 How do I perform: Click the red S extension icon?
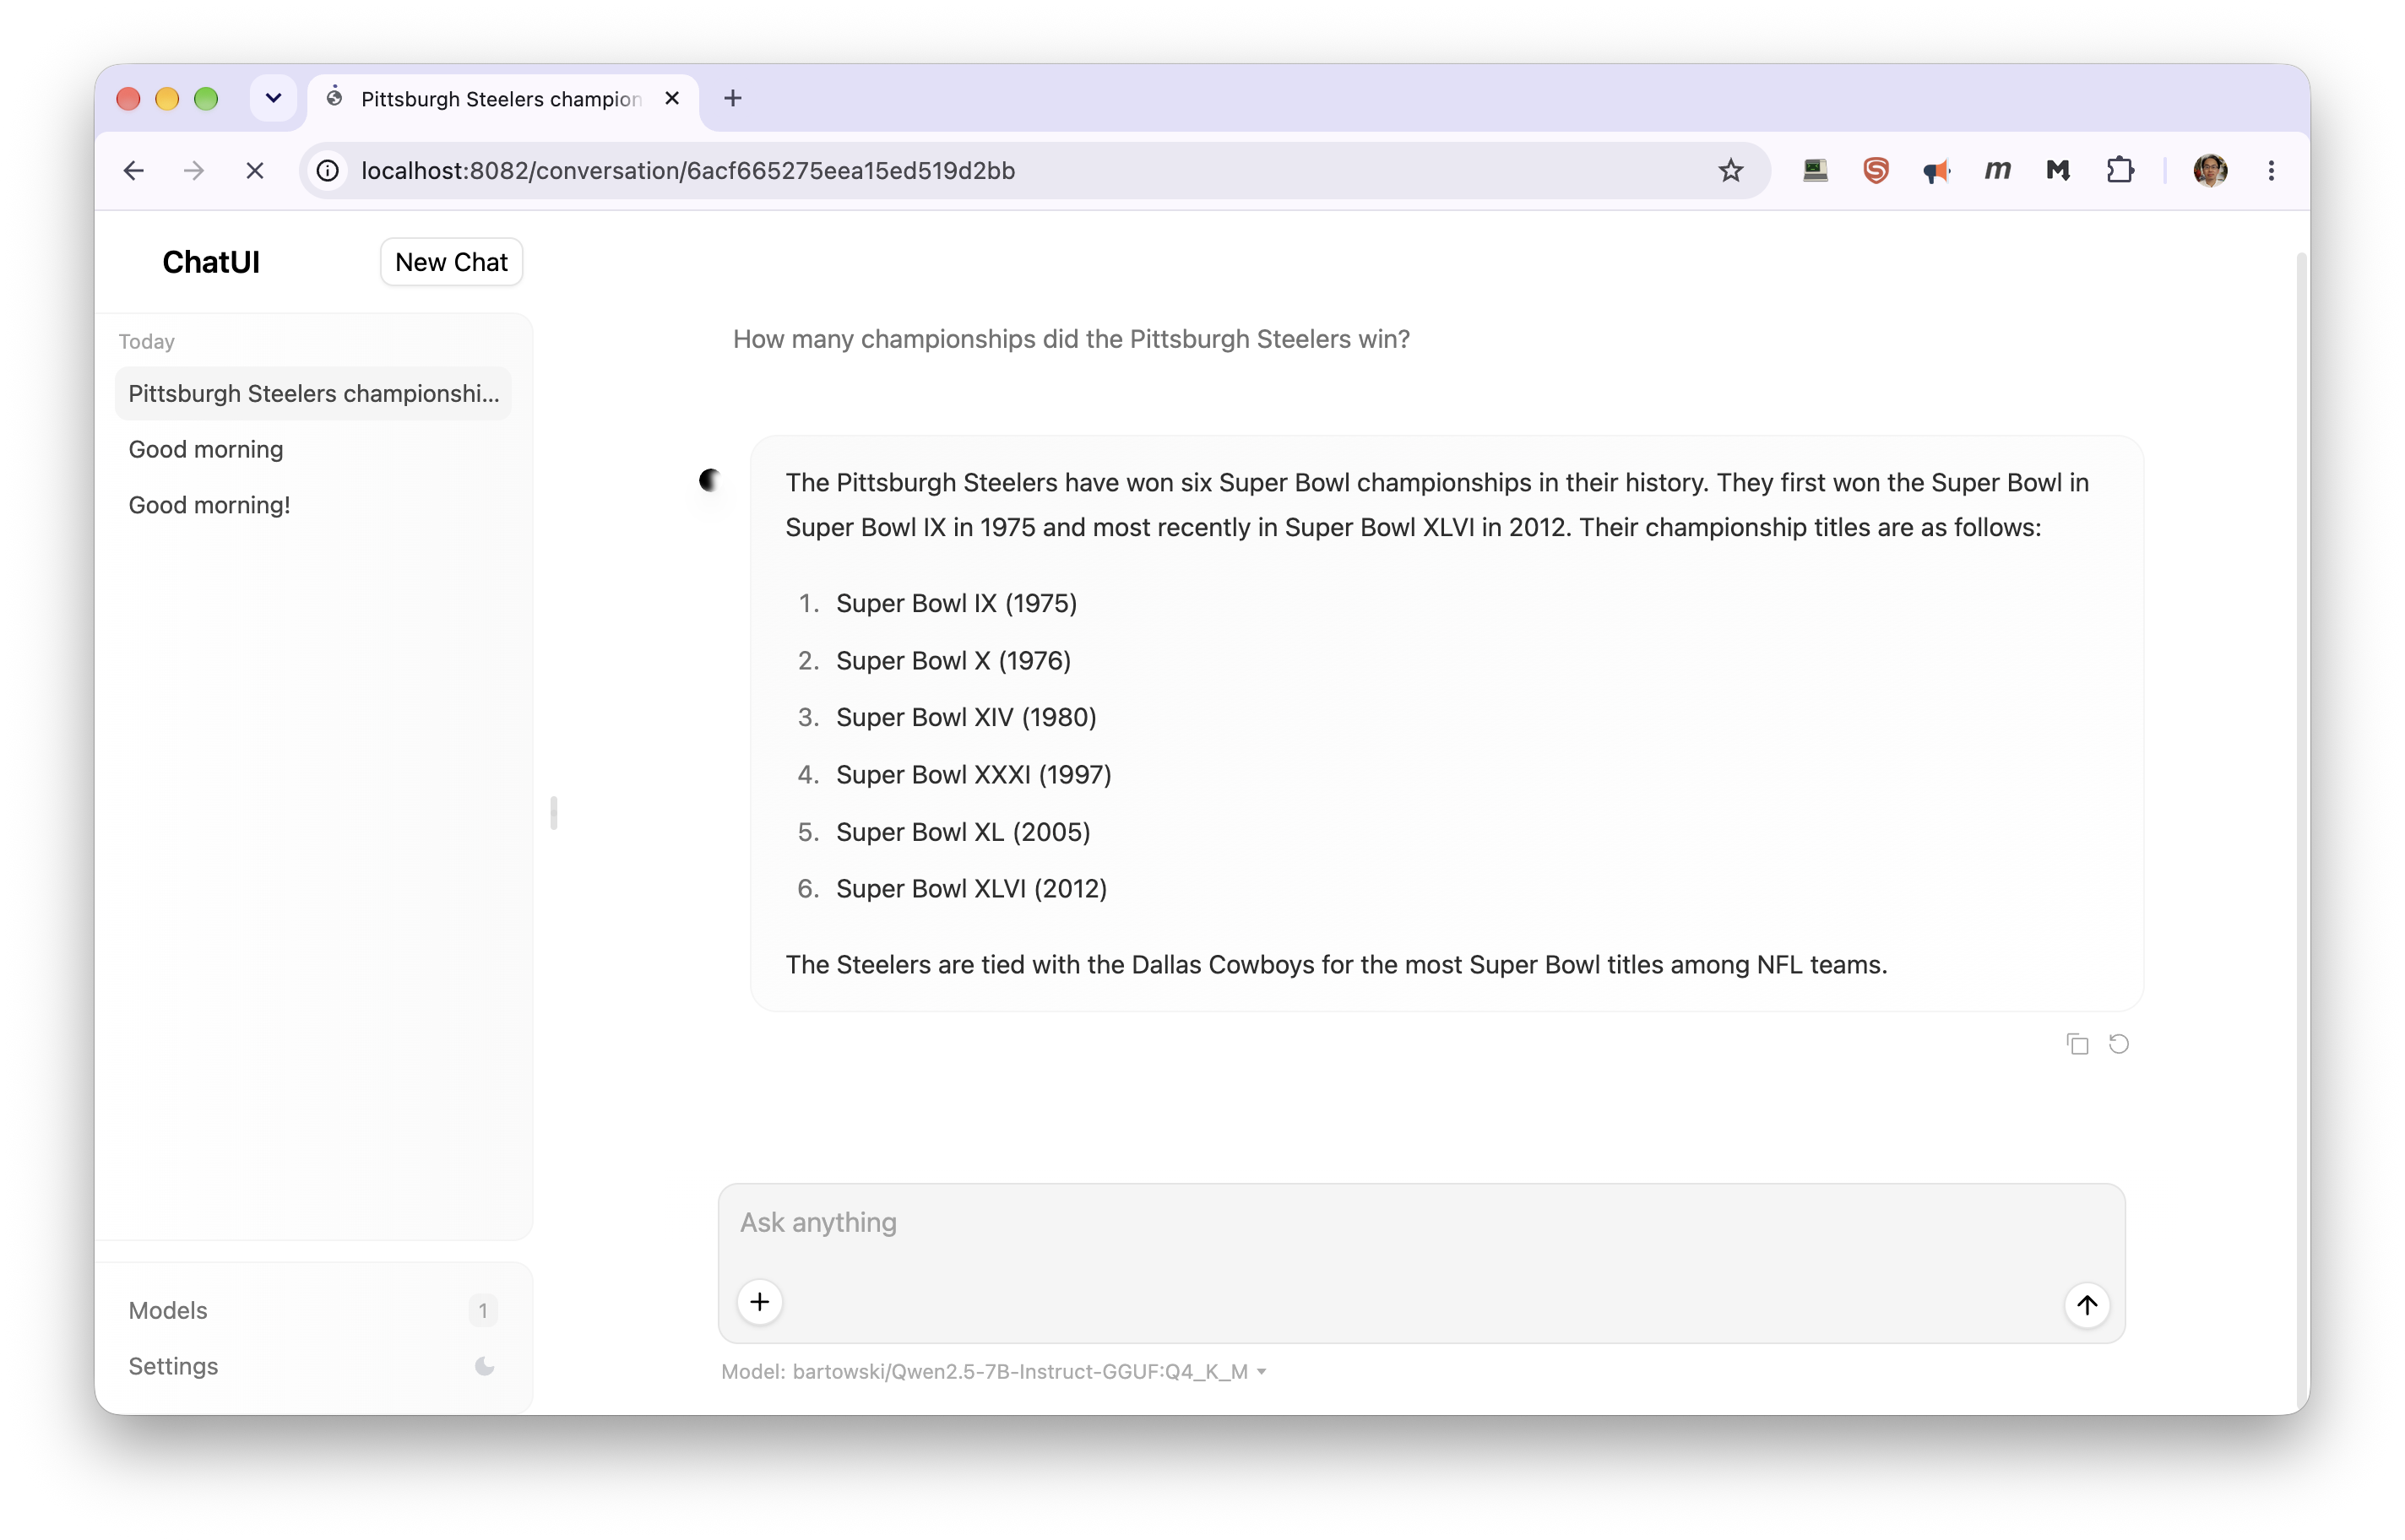click(1876, 171)
